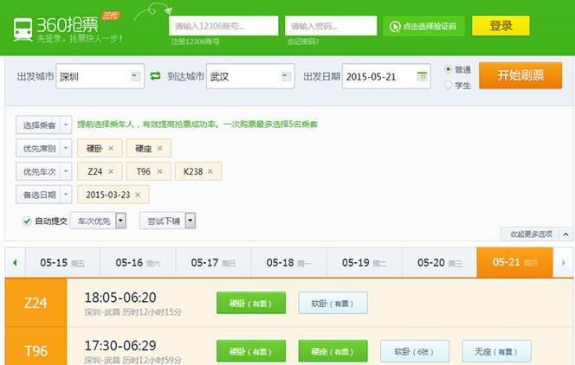Select the 05-20 date tab

click(439, 262)
